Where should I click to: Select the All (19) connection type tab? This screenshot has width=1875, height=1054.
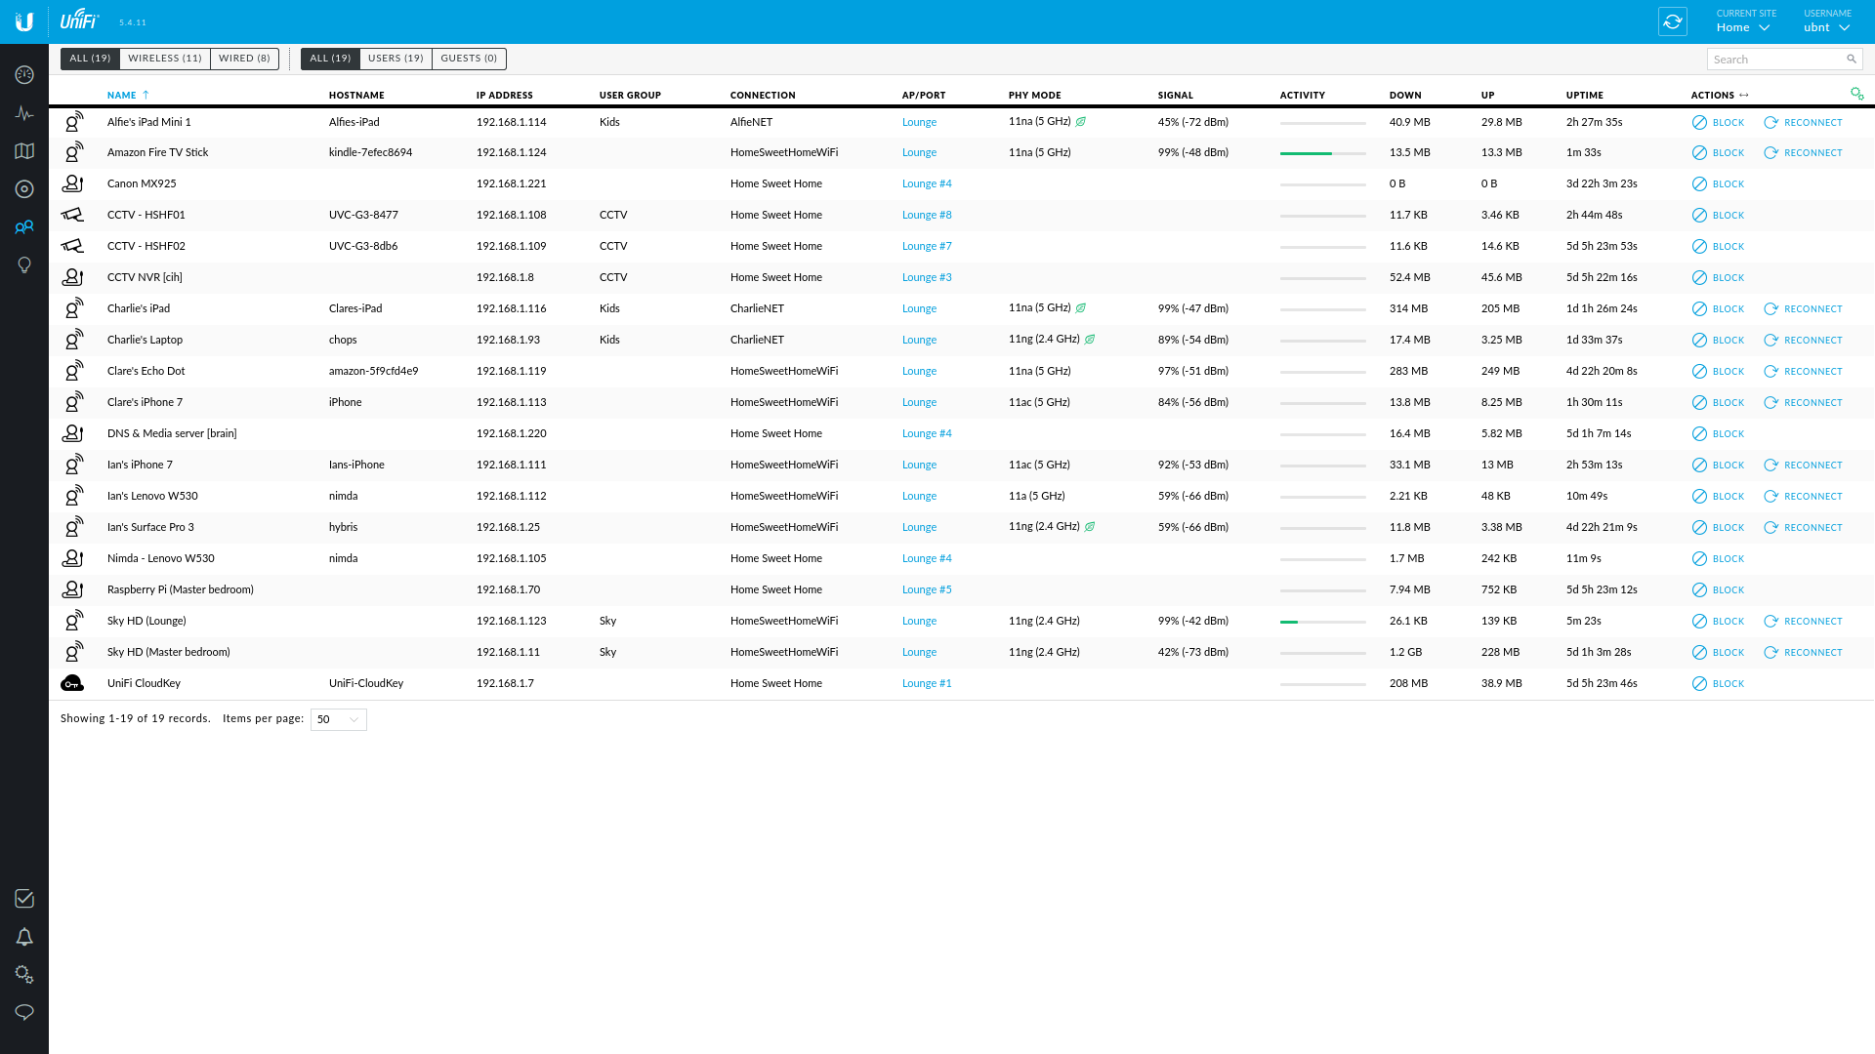click(90, 59)
